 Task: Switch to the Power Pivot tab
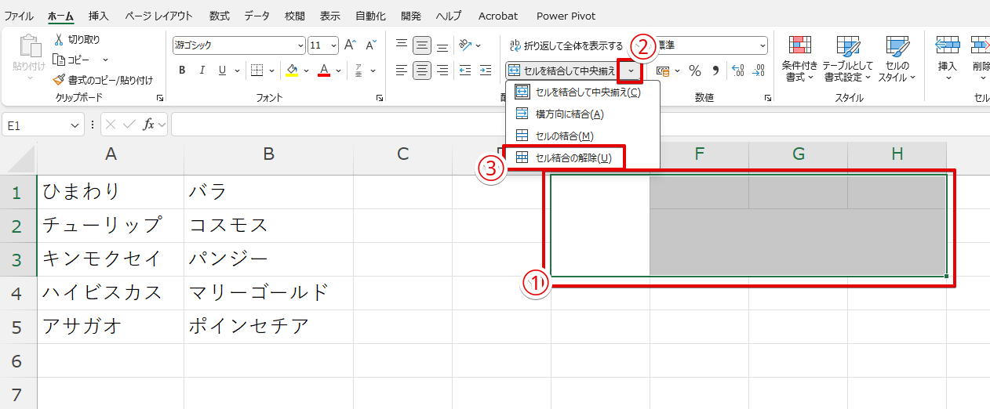566,16
